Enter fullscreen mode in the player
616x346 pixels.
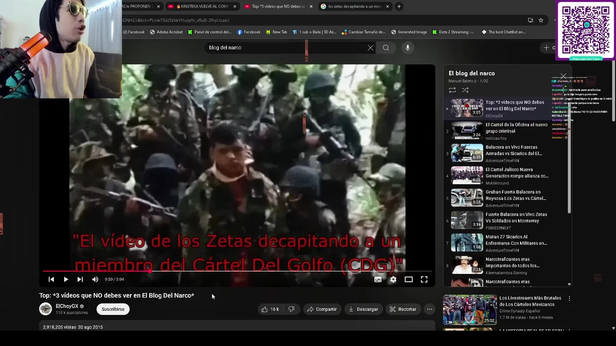[x=424, y=279]
